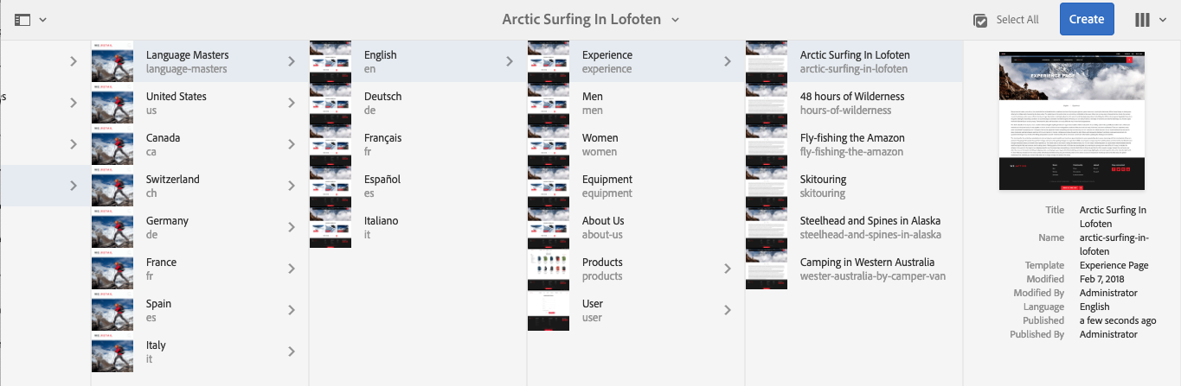Screen dimensions: 1181x386
Task: Expand the Language Masters chevron
Action: click(x=292, y=61)
